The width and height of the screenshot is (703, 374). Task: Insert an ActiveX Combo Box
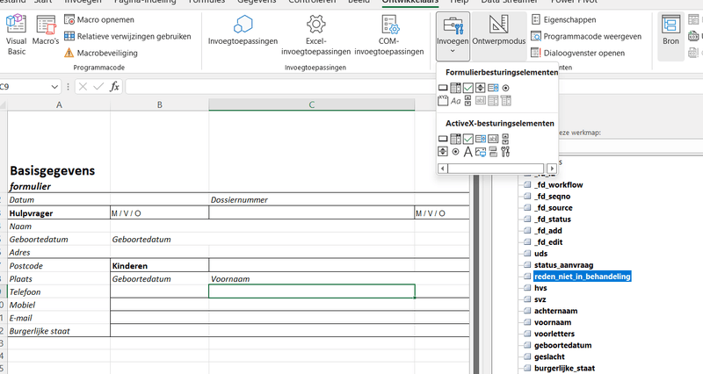[x=455, y=139]
